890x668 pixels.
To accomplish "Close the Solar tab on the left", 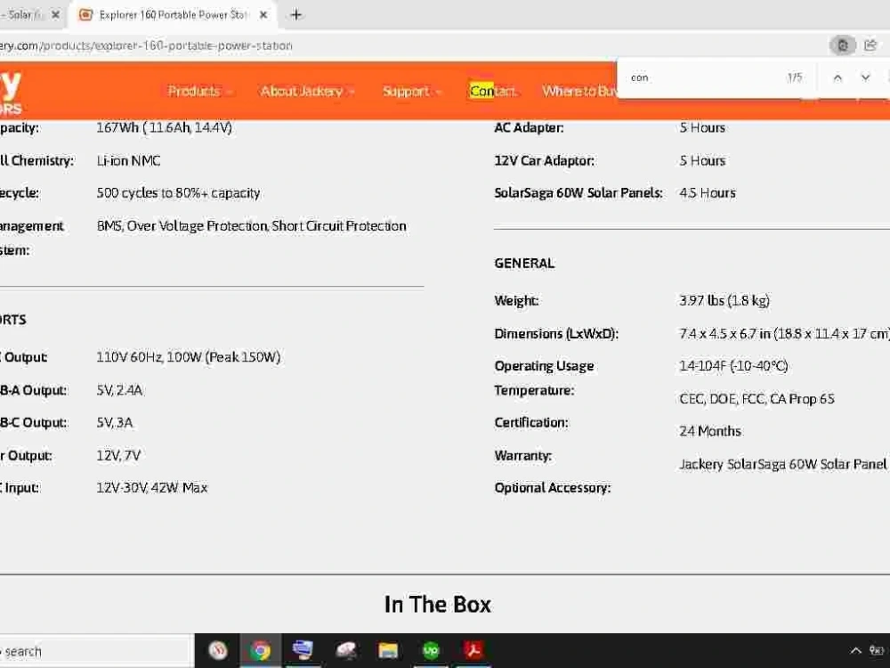I will 55,15.
